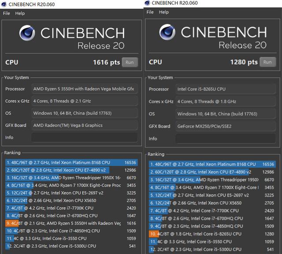Click the Info field in the Ryzen system window
This screenshot has width=282, height=254.
85,137
